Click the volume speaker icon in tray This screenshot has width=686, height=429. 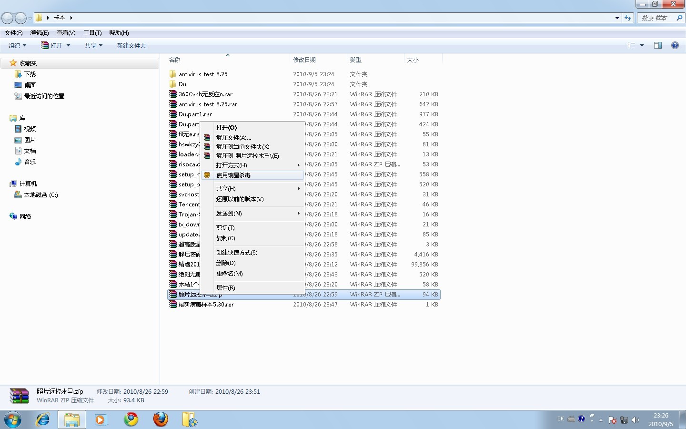(x=636, y=420)
